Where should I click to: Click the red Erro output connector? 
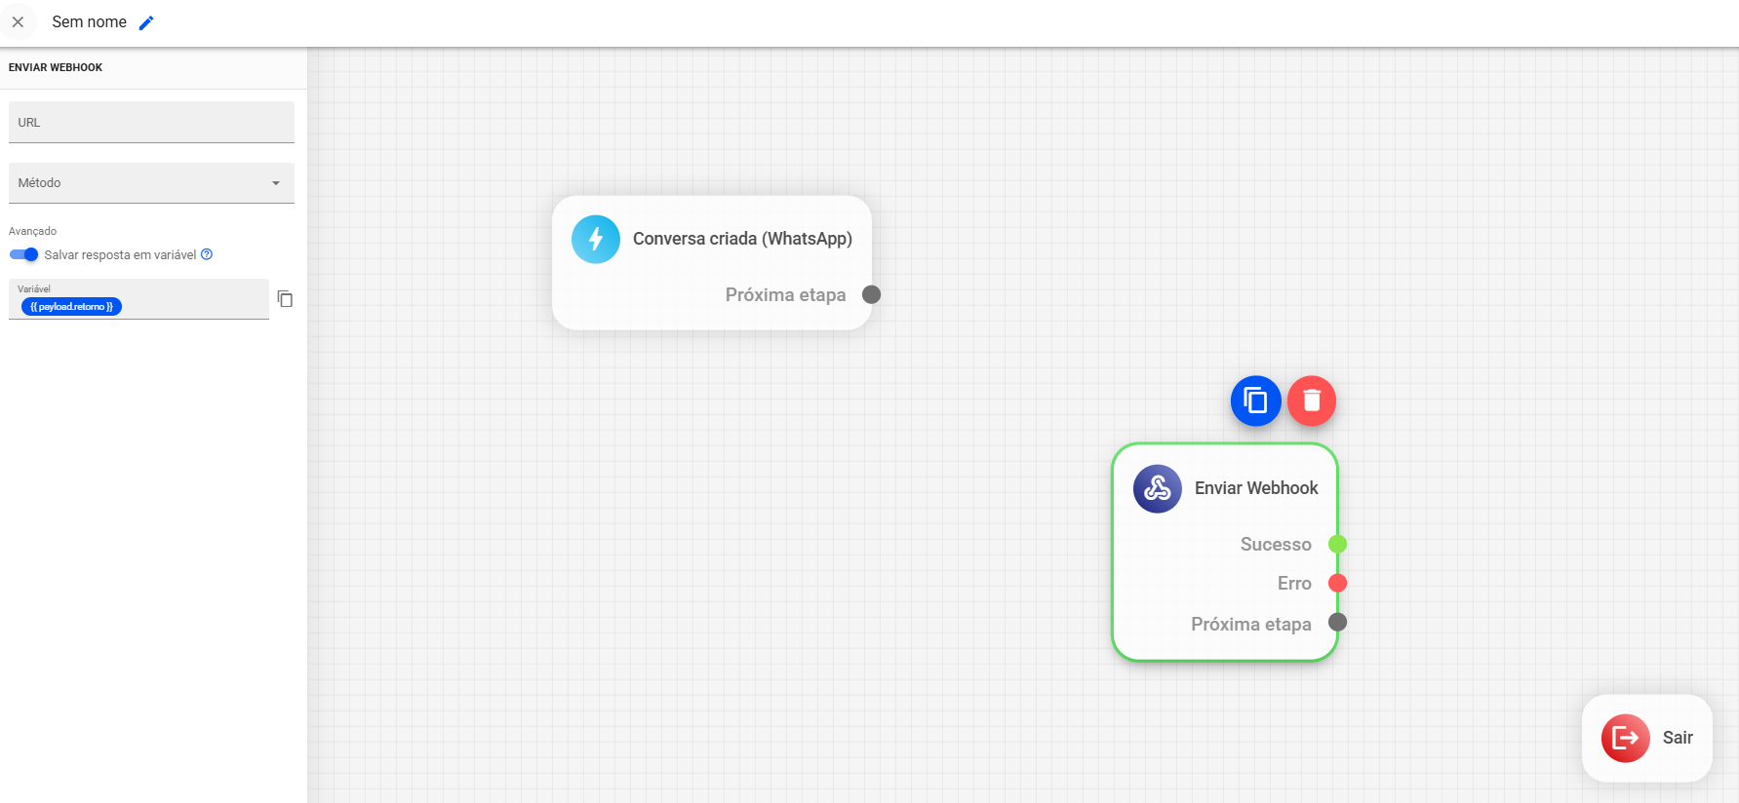tap(1337, 583)
